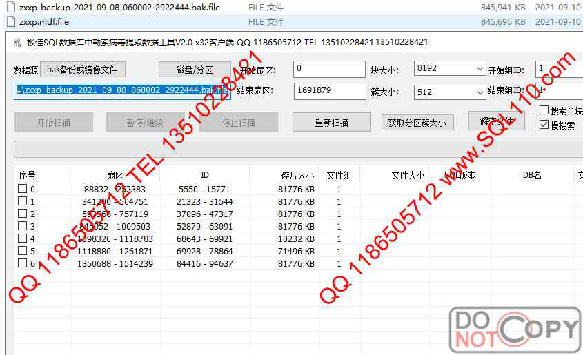Click the 解密文件 button
This screenshot has width=583, height=355.
496,121
